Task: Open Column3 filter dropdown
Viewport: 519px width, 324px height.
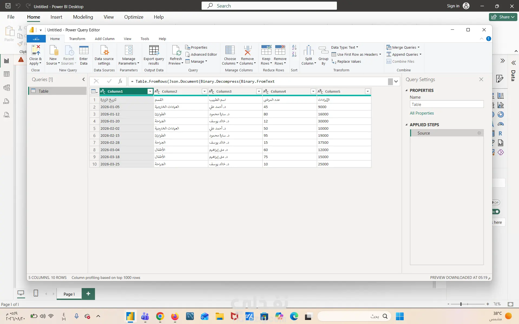Action: (x=259, y=91)
